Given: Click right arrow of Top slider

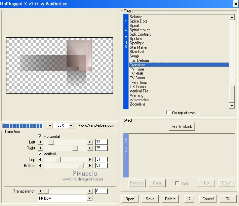Looking at the screenshot, I should [90, 160].
